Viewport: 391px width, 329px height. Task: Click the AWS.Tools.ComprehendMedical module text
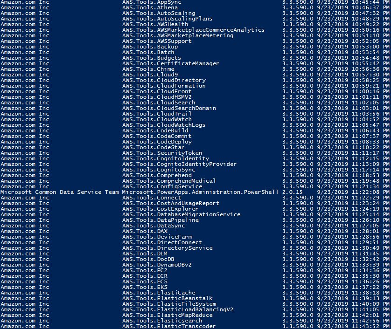[169, 181]
